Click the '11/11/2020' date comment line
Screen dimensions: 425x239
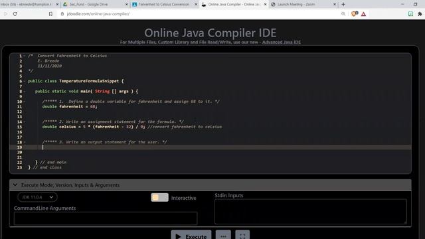(x=50, y=66)
